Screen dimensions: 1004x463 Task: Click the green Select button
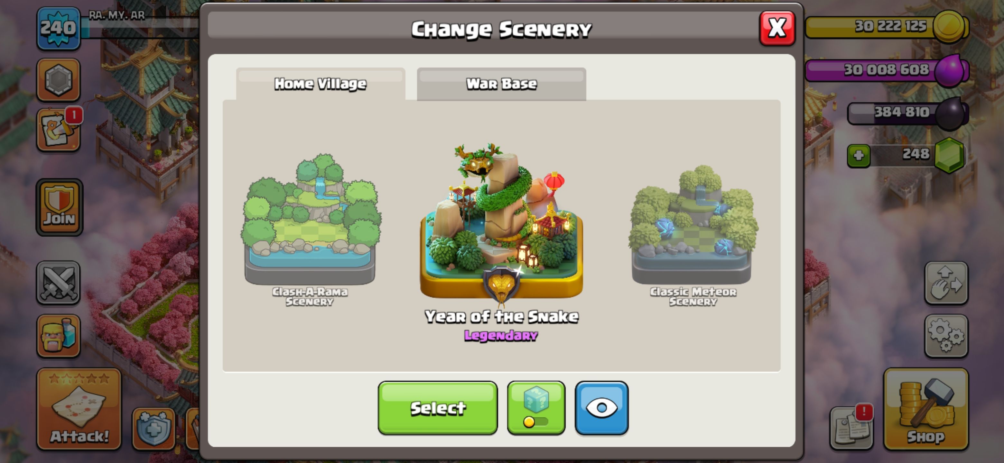coord(437,408)
